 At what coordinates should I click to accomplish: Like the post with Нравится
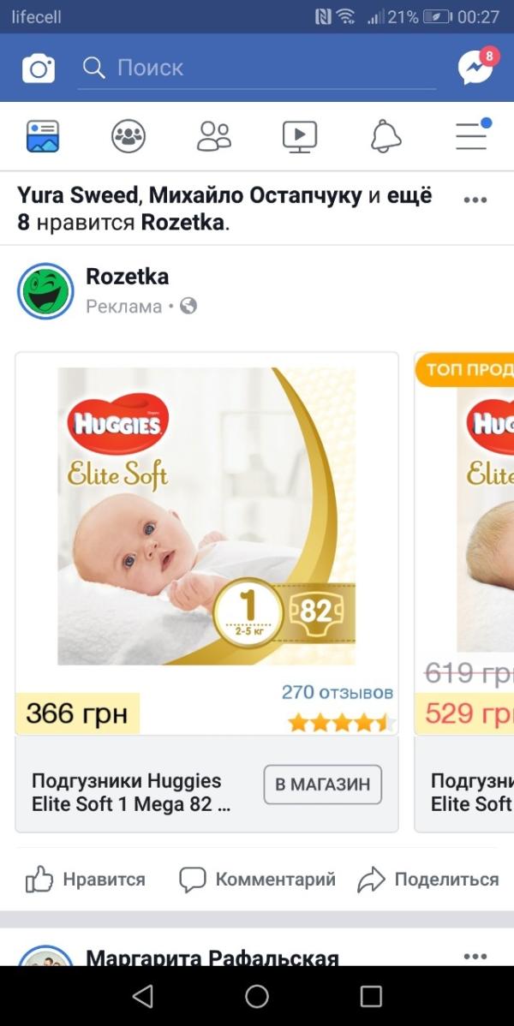pos(85,880)
